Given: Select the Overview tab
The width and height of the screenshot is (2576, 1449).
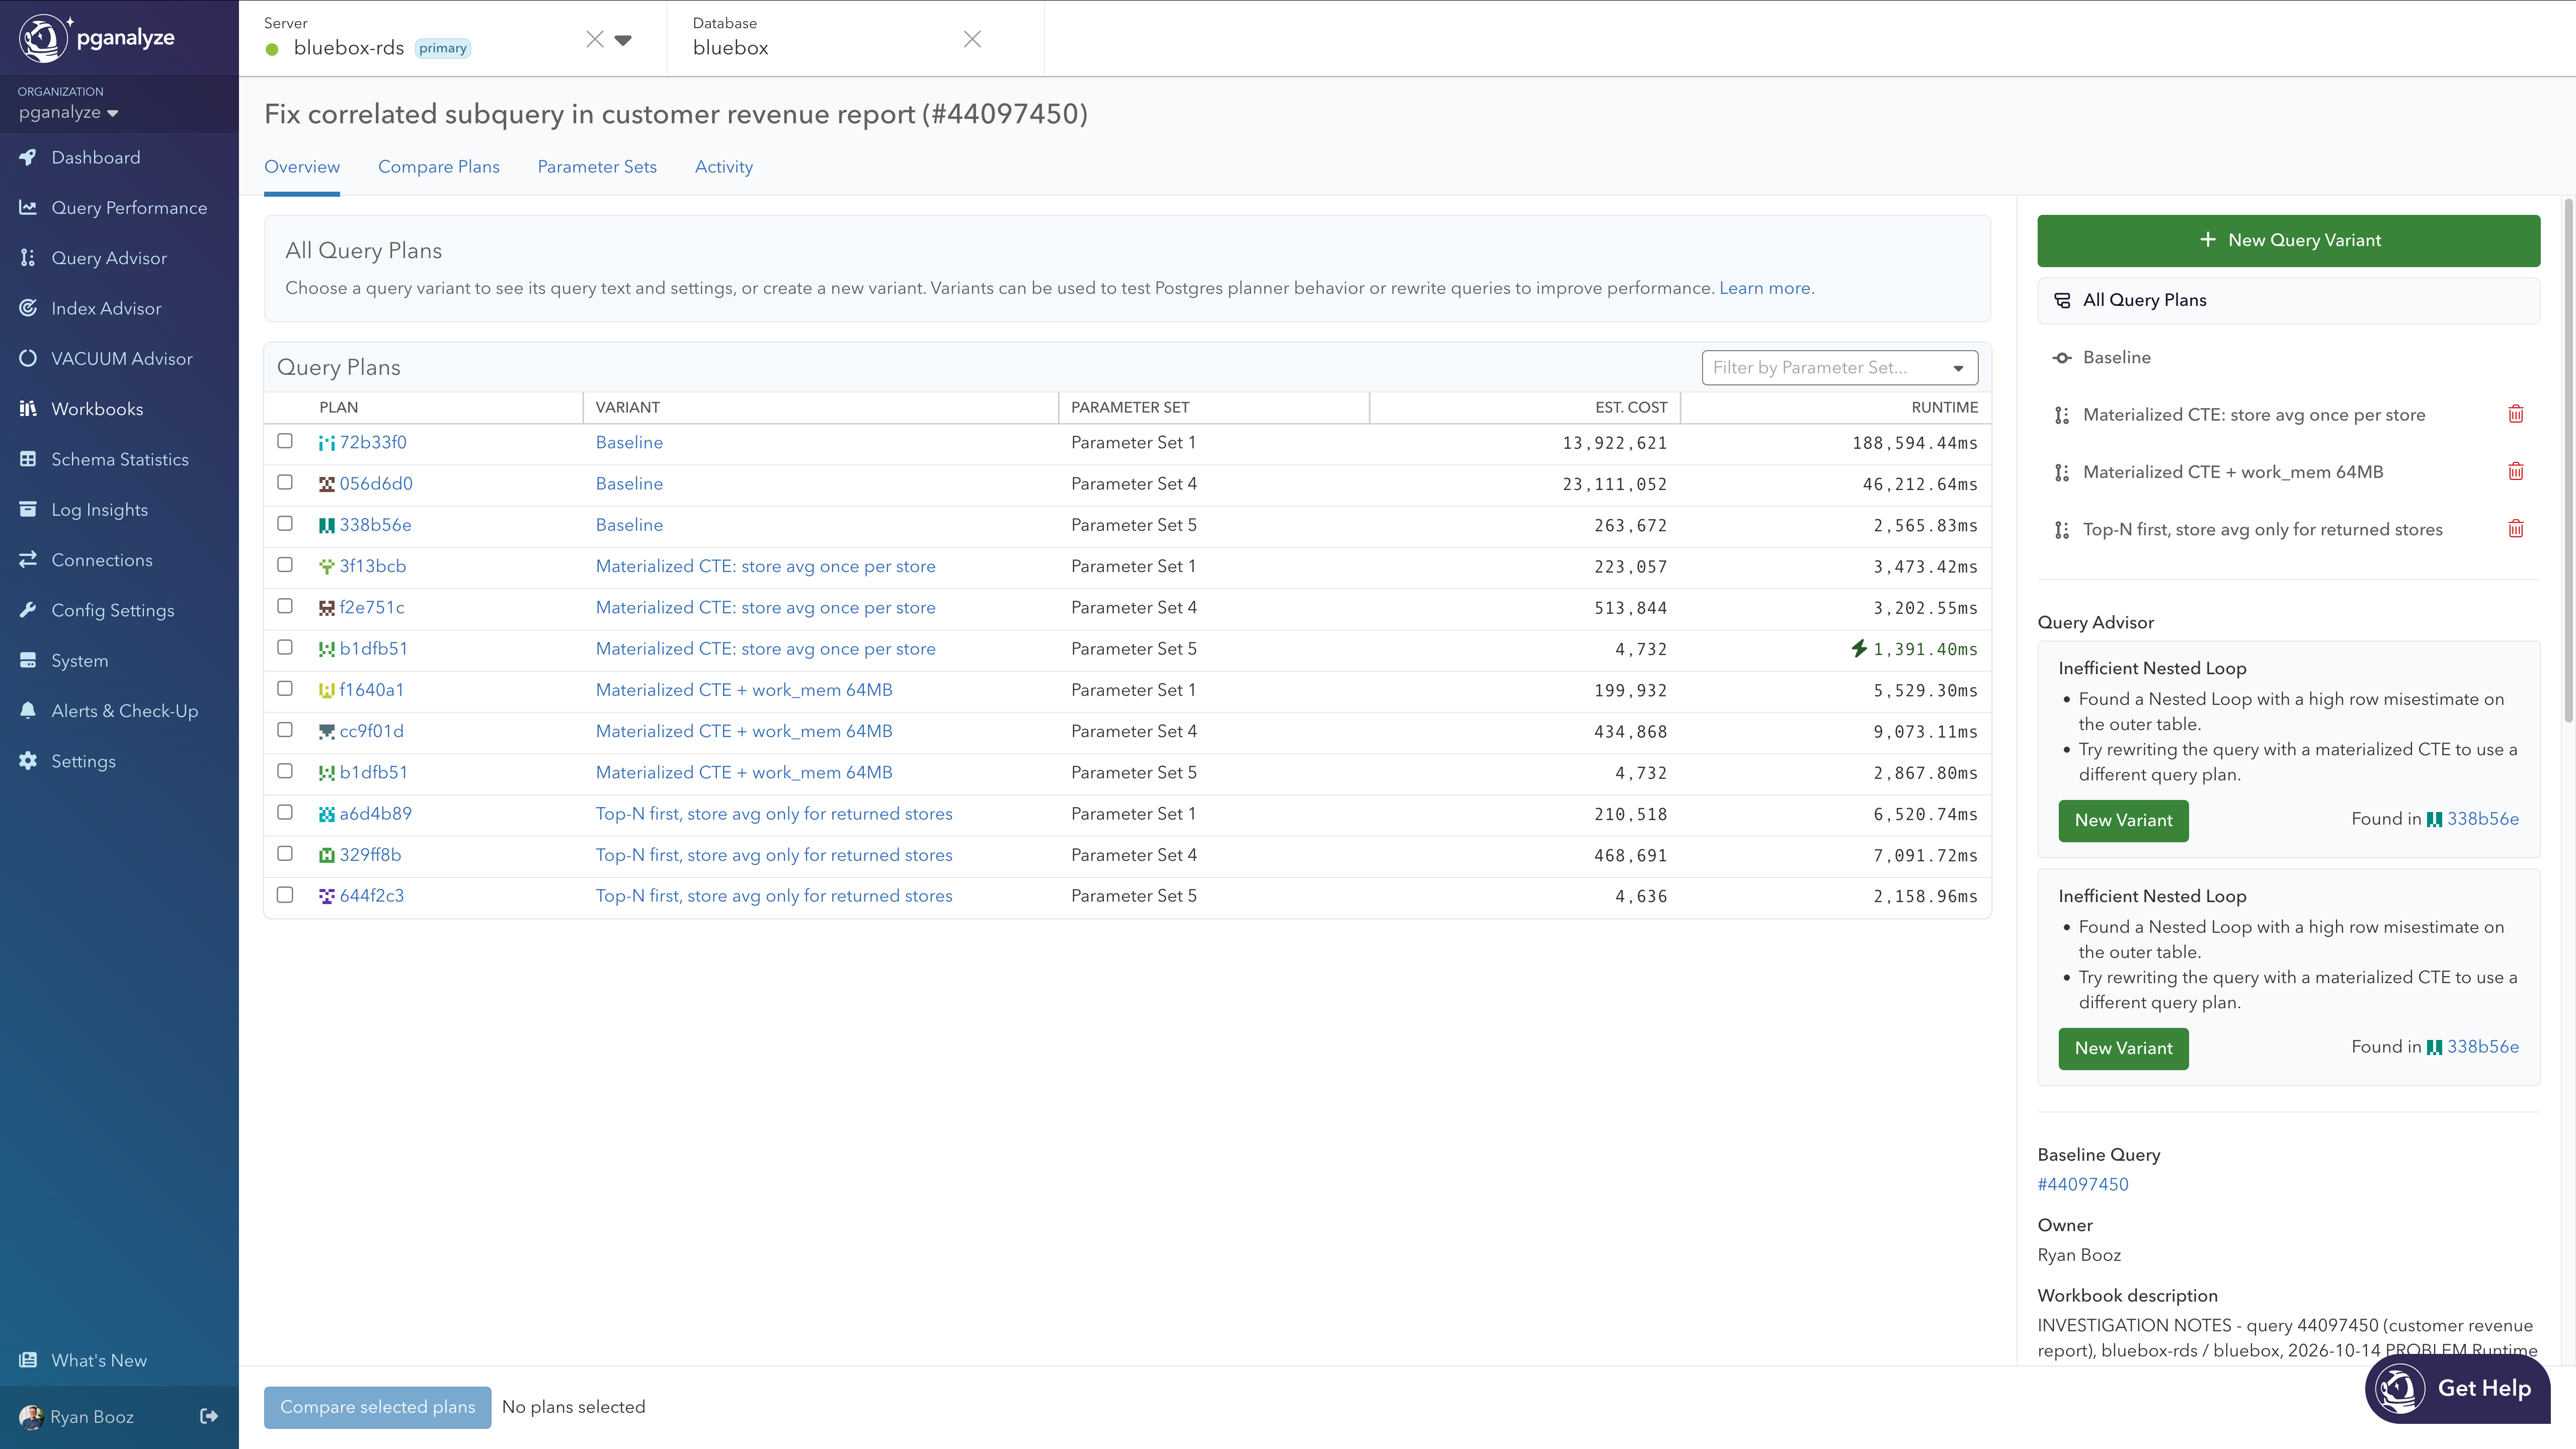Looking at the screenshot, I should tap(302, 167).
